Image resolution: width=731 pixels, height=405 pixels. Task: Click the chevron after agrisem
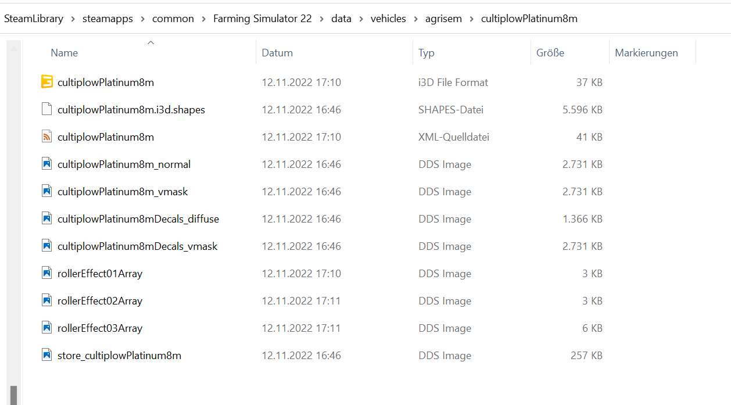click(x=472, y=18)
